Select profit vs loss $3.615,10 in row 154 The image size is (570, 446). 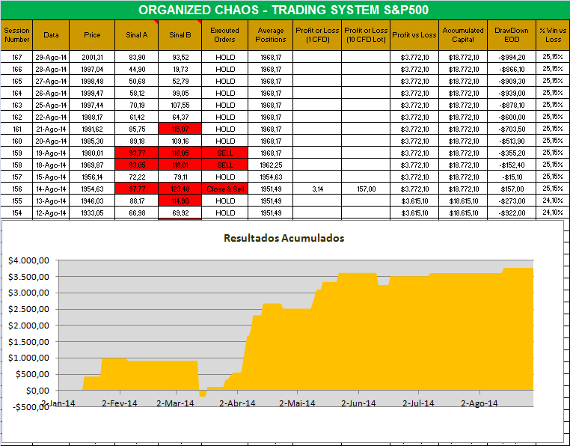click(x=414, y=213)
